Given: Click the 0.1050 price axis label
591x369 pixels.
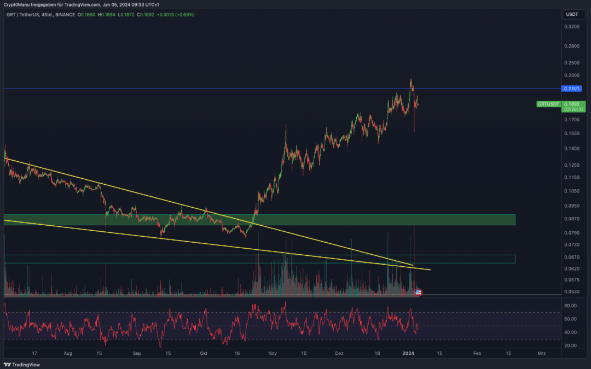Looking at the screenshot, I should (572, 191).
